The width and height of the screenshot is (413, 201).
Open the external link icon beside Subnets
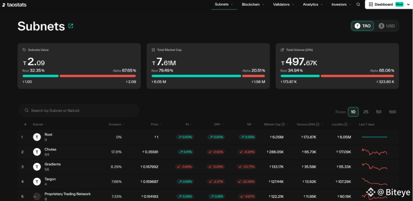click(x=71, y=26)
